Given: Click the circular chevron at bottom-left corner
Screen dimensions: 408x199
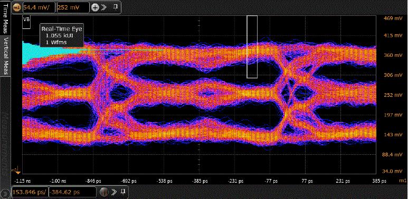Looking at the screenshot, I should (x=4, y=194).
